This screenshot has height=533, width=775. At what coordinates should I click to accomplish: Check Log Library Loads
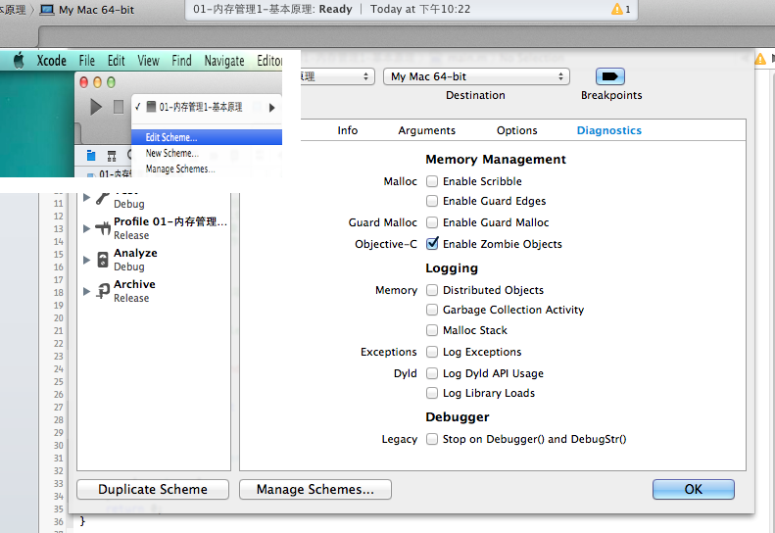[x=432, y=393]
